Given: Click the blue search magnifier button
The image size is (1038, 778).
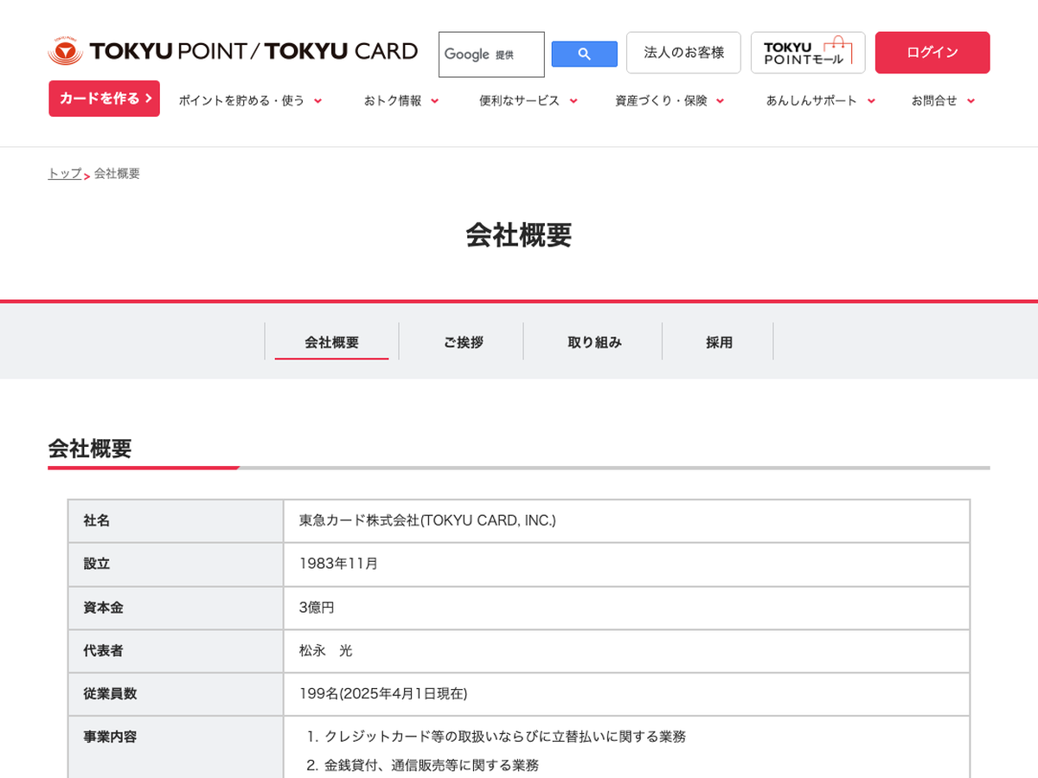Looking at the screenshot, I should click(x=584, y=54).
